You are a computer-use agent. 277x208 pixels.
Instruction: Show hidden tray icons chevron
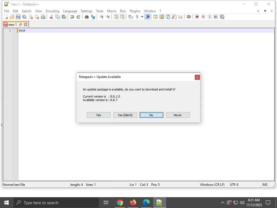click(x=223, y=203)
